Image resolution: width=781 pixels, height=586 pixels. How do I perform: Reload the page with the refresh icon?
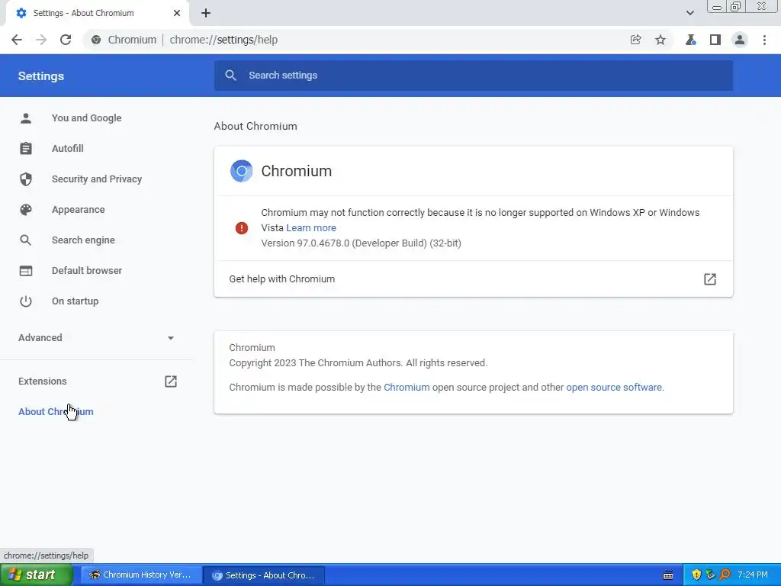point(66,40)
